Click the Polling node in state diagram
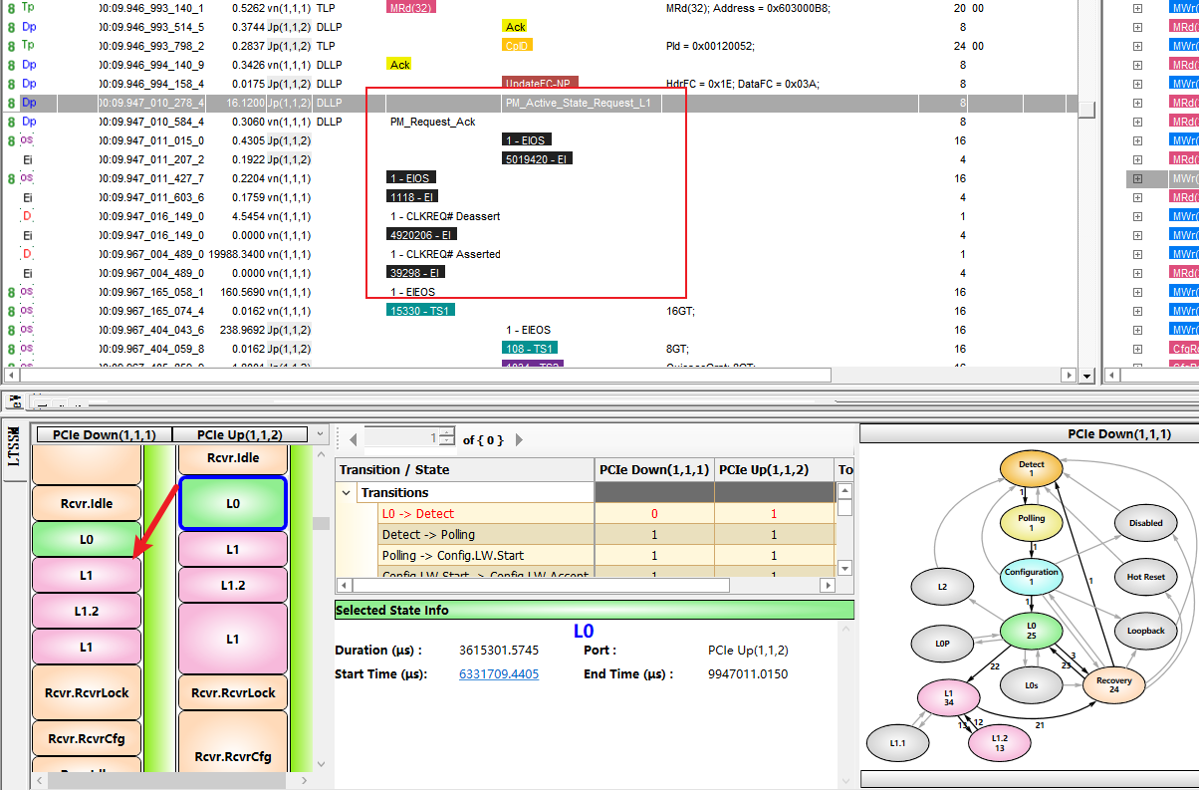This screenshot has height=790, width=1199. coord(1032,522)
